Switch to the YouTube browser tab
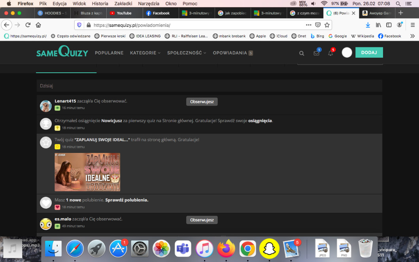Screen dimensions: 419x262 click(x=124, y=13)
